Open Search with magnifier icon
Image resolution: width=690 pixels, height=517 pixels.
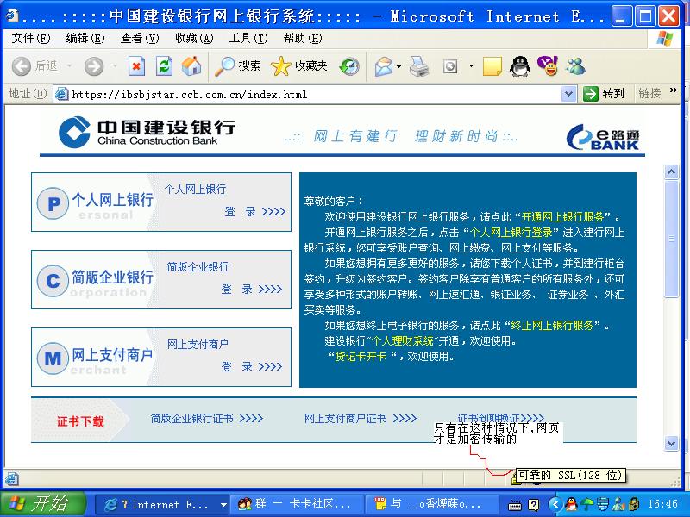pos(224,66)
